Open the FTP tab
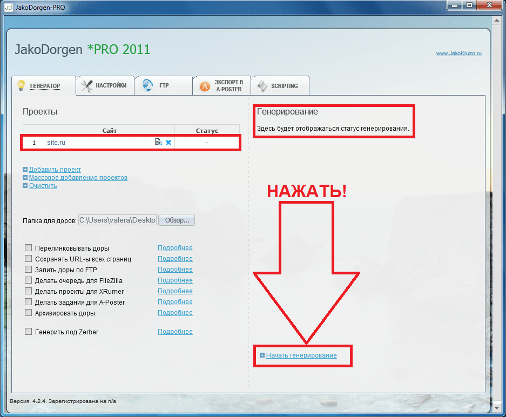 pyautogui.click(x=164, y=85)
